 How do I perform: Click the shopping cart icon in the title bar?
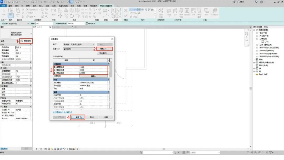256,2
